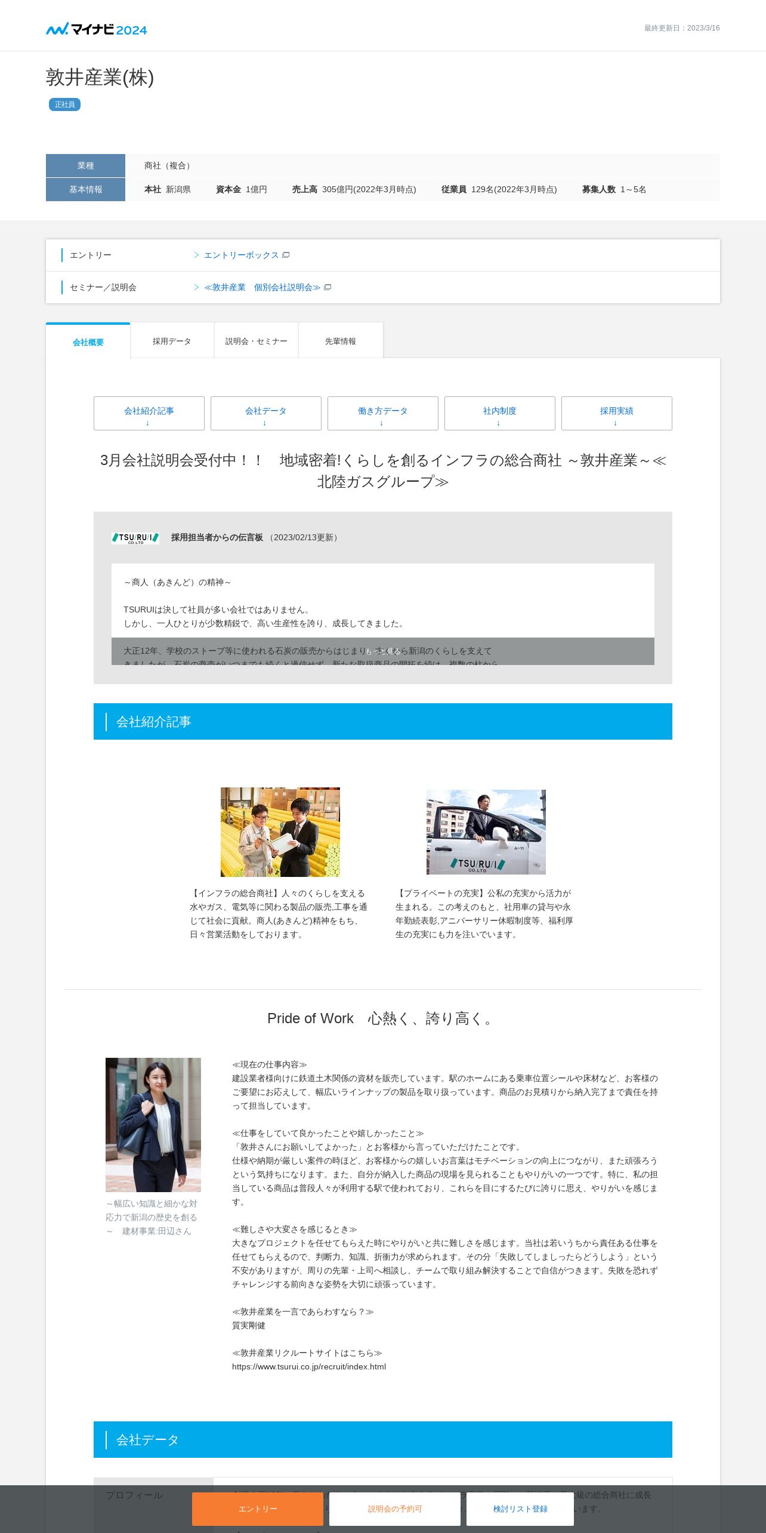Open the ≪敦井産業 個別会社説明会≫ link

point(262,287)
